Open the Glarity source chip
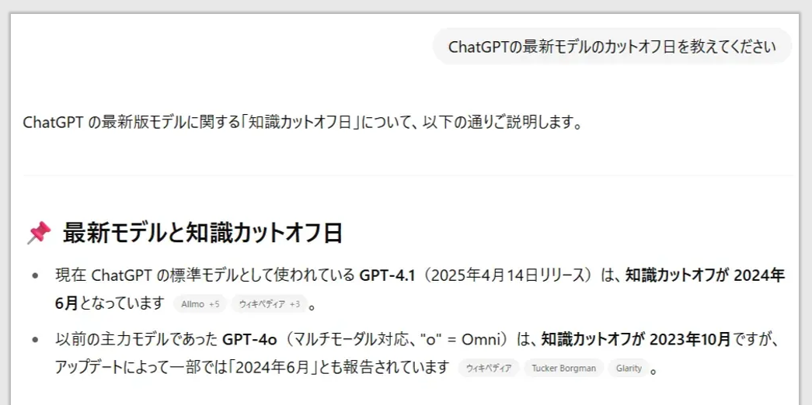Viewport: 812px width, 405px height. tap(629, 369)
